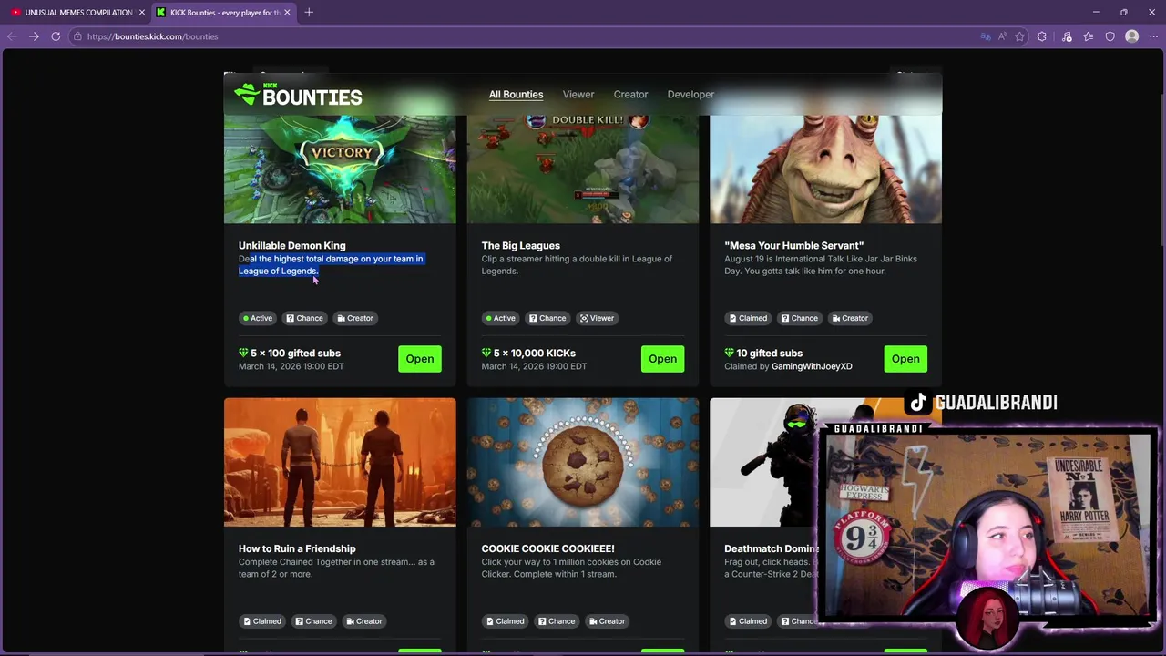This screenshot has width=1166, height=656.
Task: Click "5 × 10,000 KICKs" reward text
Action: coord(535,353)
